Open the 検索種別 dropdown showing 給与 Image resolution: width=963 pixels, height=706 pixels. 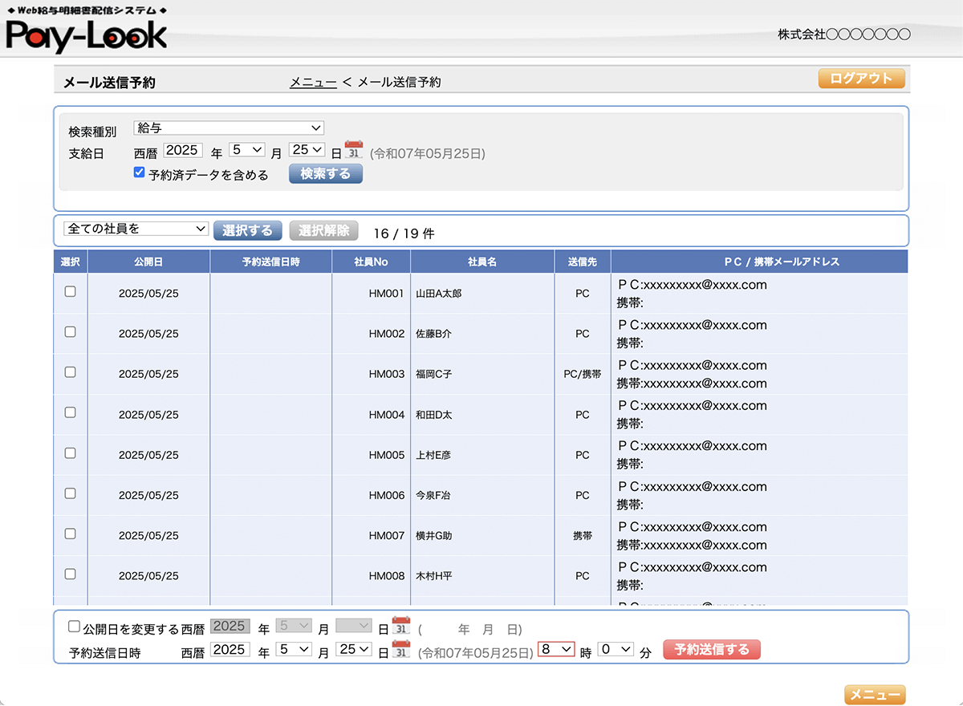point(229,128)
